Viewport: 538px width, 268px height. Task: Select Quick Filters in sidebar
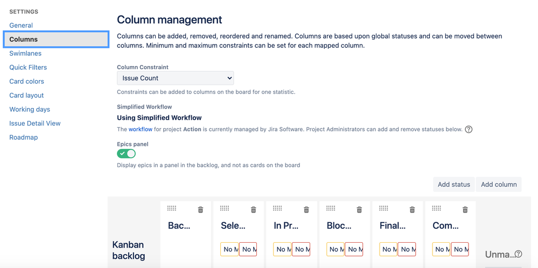pos(28,67)
